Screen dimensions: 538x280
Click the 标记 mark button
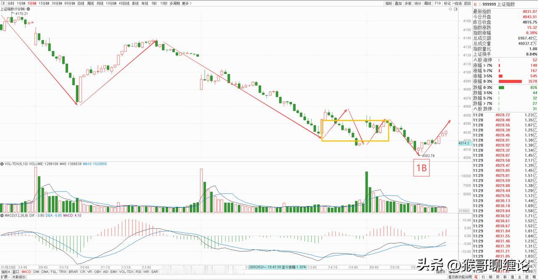click(447, 3)
